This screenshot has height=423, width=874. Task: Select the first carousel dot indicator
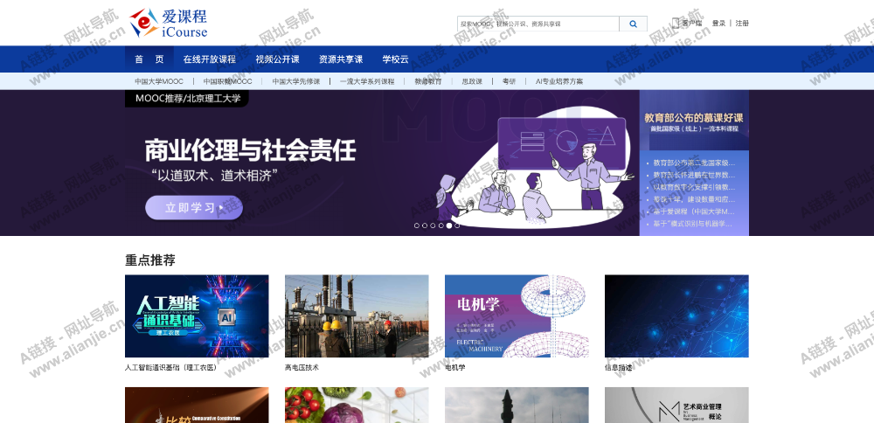416,225
